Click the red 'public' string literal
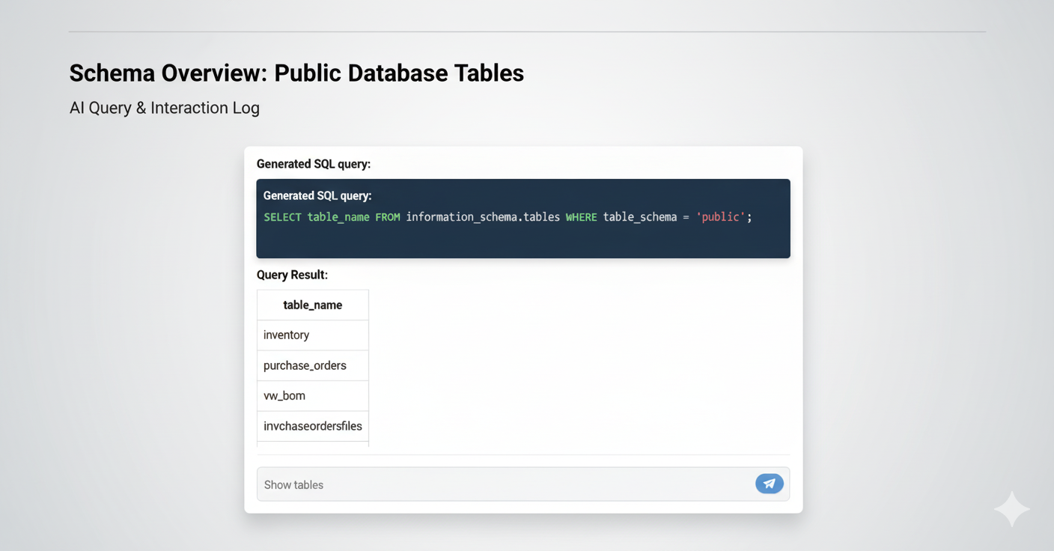Screen dimensions: 1054x551 coord(720,217)
